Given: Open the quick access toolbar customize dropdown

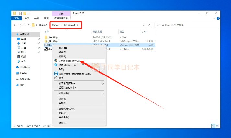Looking at the screenshot, I should [x=28, y=14].
